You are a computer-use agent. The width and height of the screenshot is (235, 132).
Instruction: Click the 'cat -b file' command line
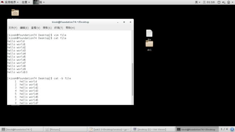[x=39, y=78]
